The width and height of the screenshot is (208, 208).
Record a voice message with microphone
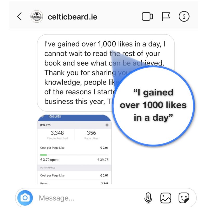148,198
